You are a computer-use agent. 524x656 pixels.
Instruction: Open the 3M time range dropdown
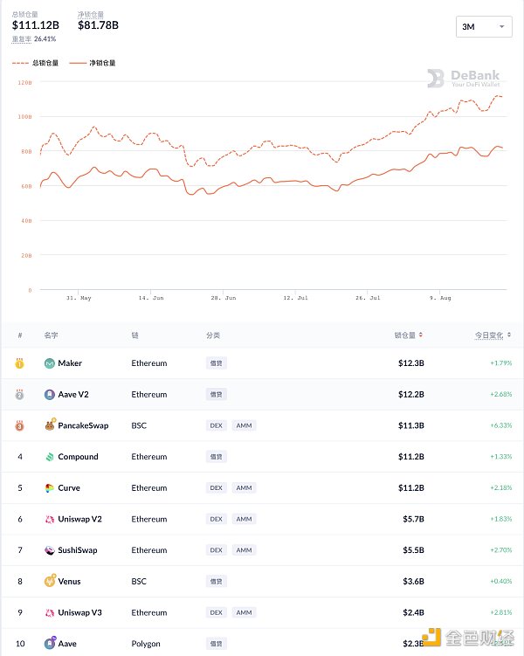484,27
